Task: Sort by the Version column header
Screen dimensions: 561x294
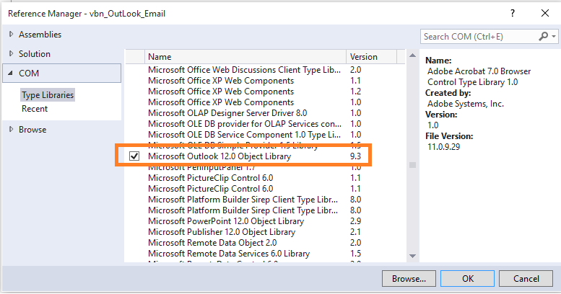Action: point(371,57)
